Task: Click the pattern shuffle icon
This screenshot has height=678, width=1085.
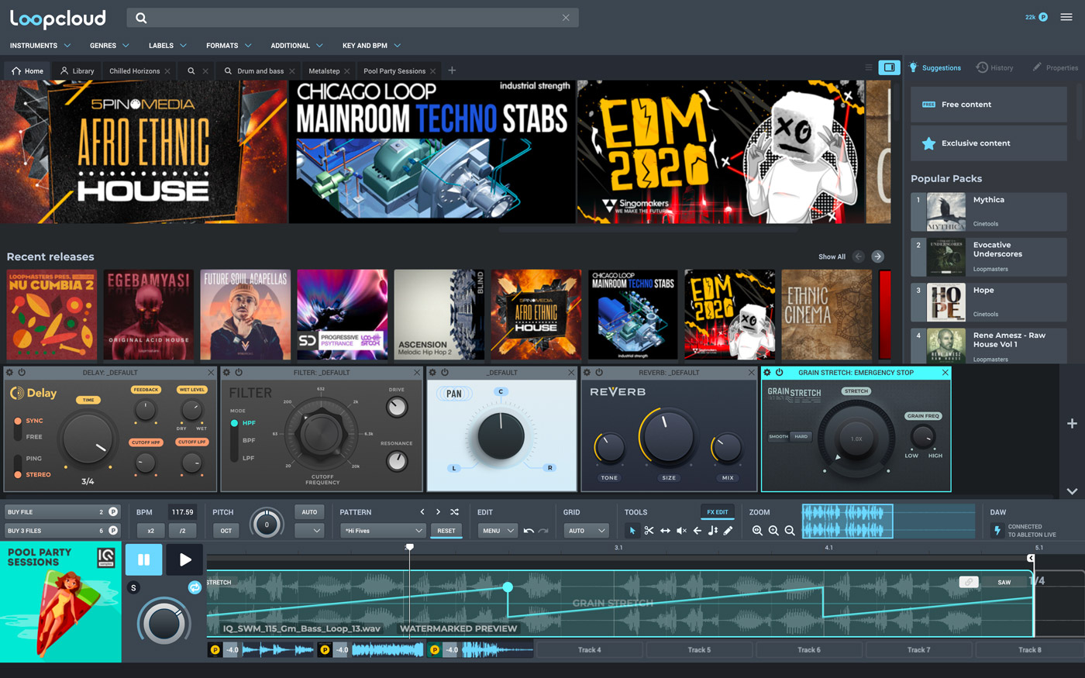Action: [x=455, y=511]
